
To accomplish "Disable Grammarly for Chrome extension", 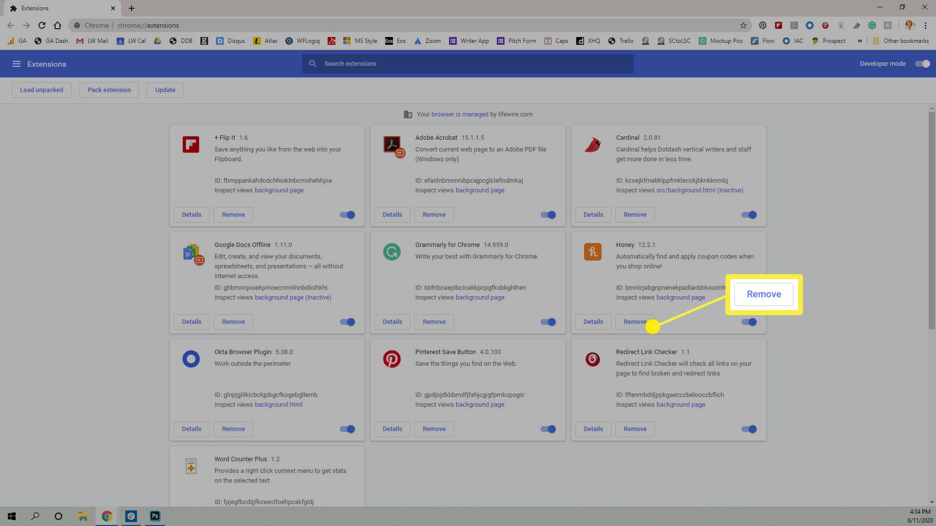I will [548, 322].
